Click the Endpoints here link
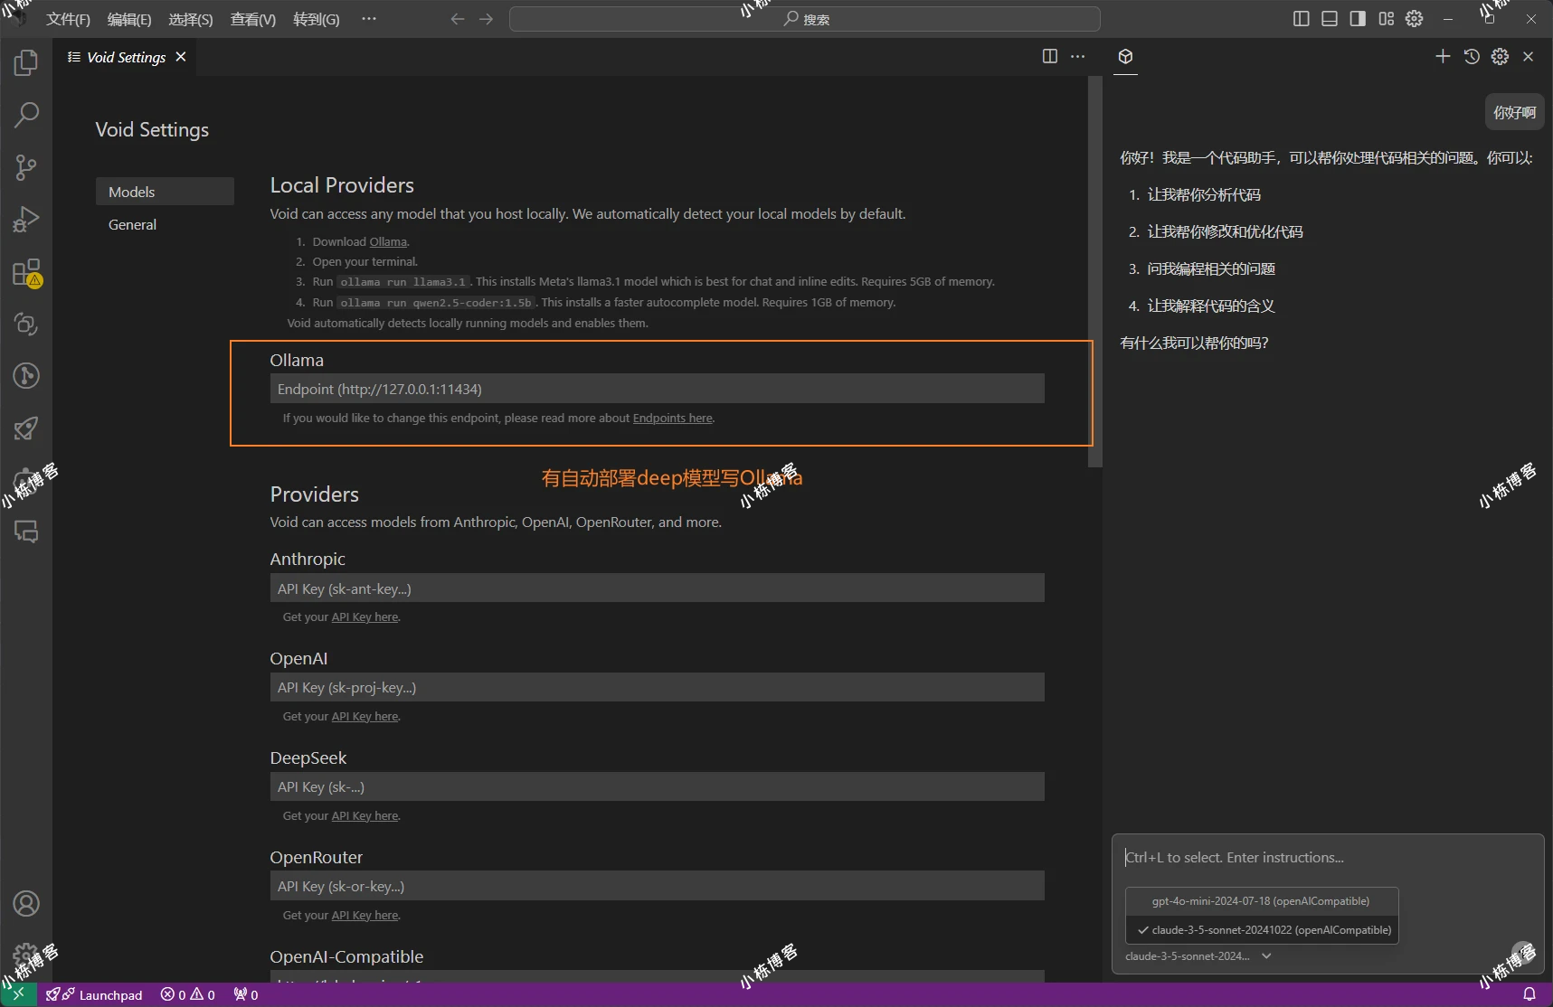Screen dimensions: 1553x1007 [x=672, y=419]
